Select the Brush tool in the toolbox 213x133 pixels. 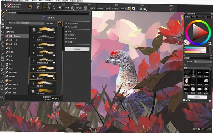[x=3, y=13]
